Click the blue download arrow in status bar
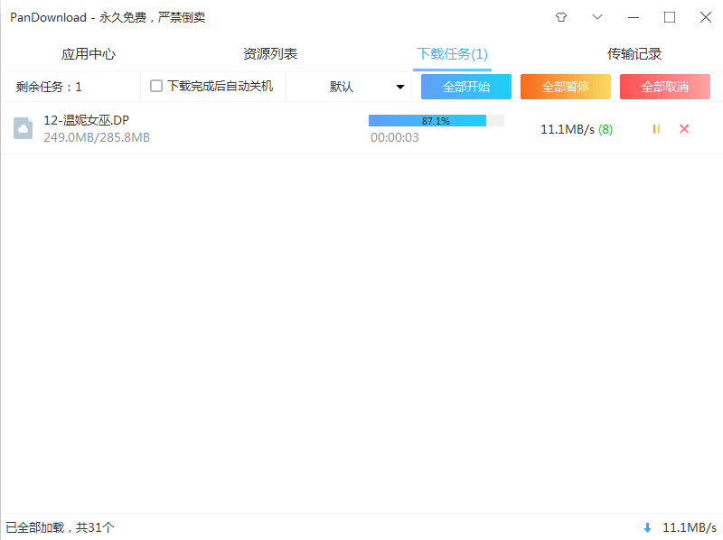 (x=647, y=528)
